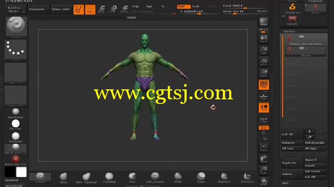This screenshot has height=187, width=334.
Task: Toggle Draw mode in the top shelf
Action: point(90,9)
